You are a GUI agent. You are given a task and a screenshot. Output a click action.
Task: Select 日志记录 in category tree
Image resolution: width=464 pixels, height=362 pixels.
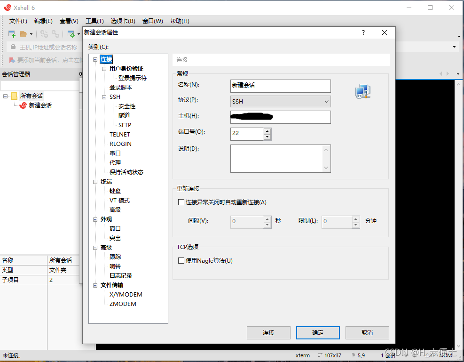pos(121,276)
